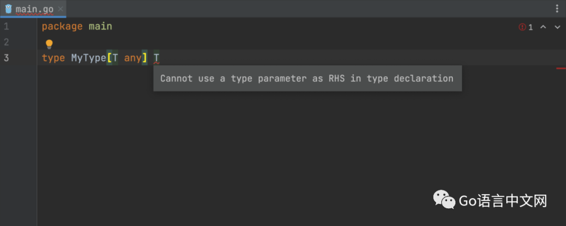Click line number 3 in gutter
Screen dimensions: 566x226
(6, 58)
